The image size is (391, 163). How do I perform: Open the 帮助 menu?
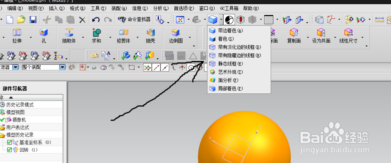(251, 9)
